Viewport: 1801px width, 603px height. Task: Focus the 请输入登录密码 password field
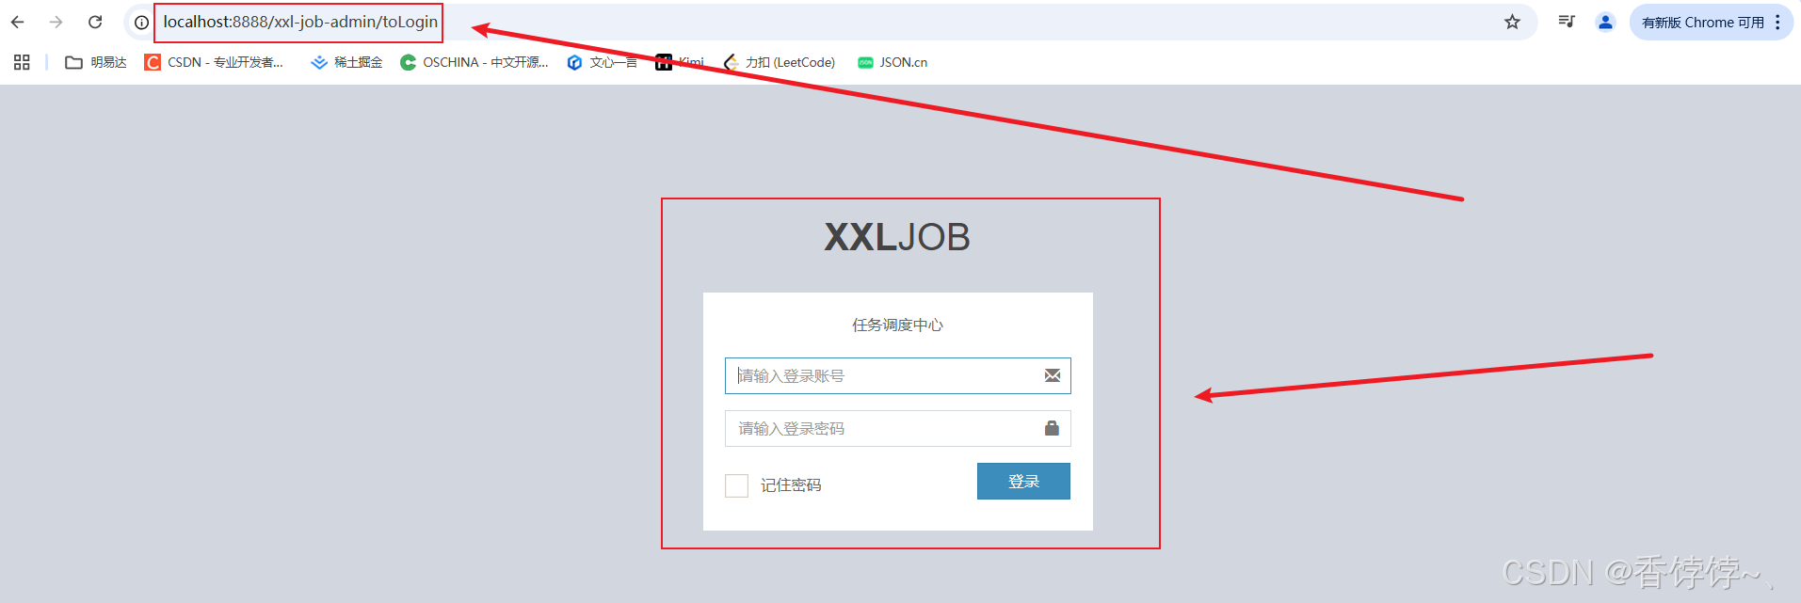pos(897,428)
